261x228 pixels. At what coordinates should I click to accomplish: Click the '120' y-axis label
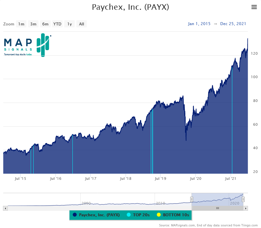pos(254,53)
